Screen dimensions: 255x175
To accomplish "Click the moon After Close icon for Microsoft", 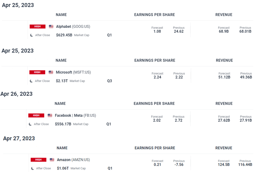I will click(31, 81).
